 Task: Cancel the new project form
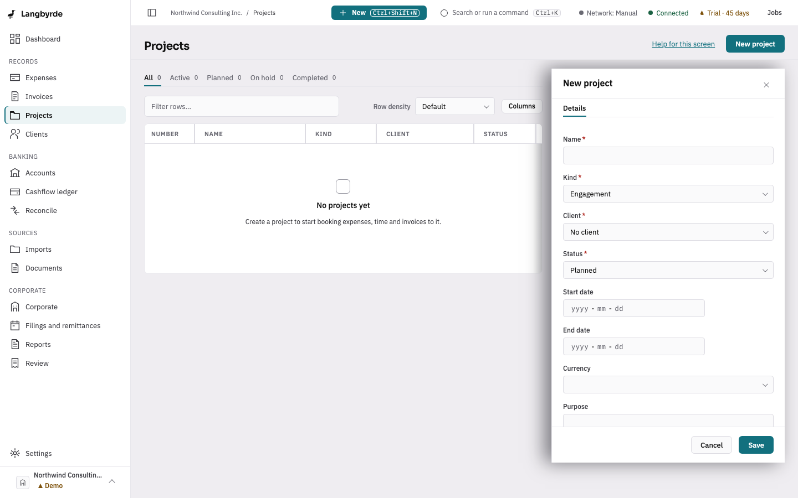(712, 445)
